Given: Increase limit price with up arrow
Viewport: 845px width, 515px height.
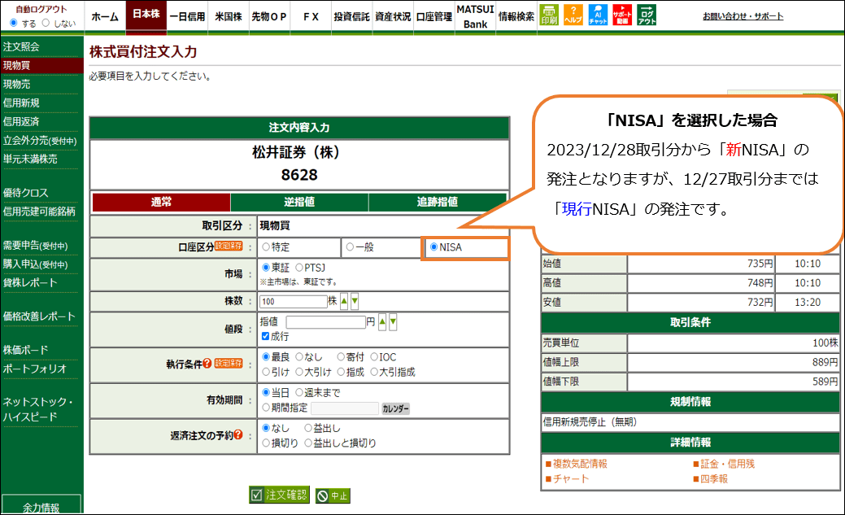Looking at the screenshot, I should (x=382, y=322).
